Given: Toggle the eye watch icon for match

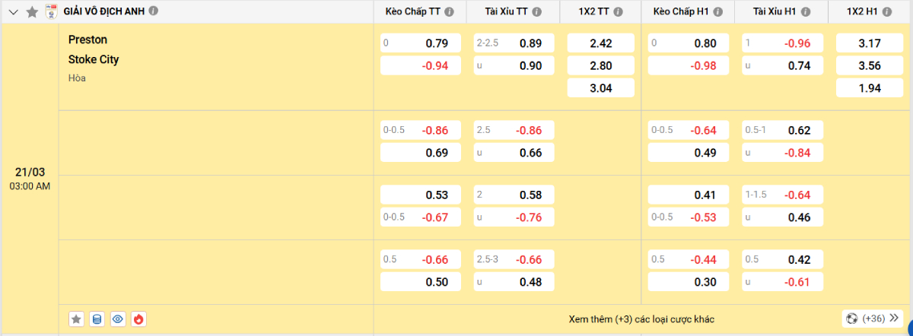Looking at the screenshot, I should (117, 319).
